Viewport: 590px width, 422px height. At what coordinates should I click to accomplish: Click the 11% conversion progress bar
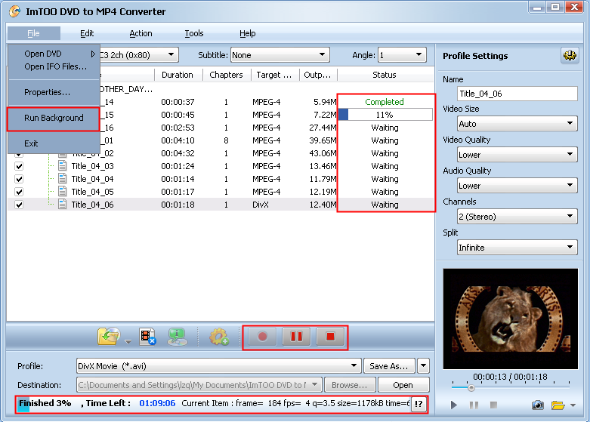385,115
